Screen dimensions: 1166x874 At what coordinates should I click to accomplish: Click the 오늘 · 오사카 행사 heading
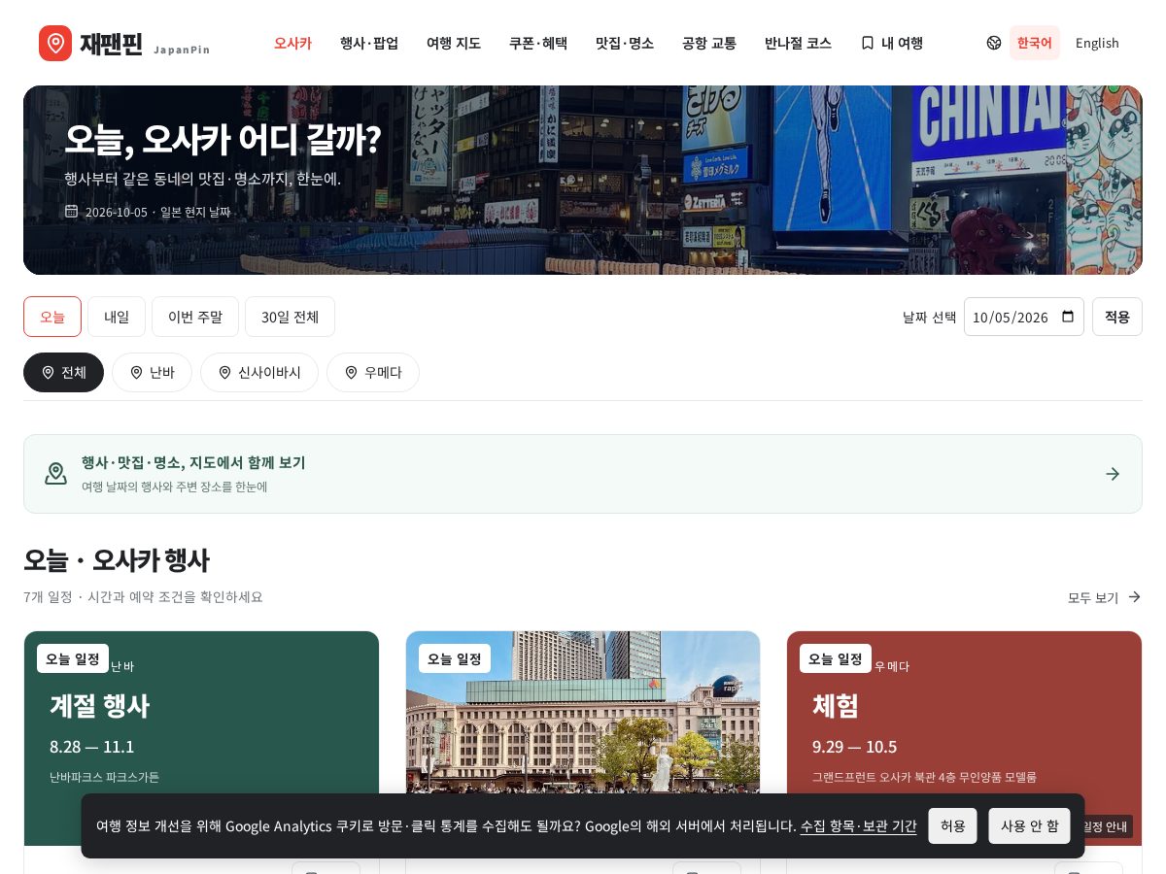[x=116, y=560]
